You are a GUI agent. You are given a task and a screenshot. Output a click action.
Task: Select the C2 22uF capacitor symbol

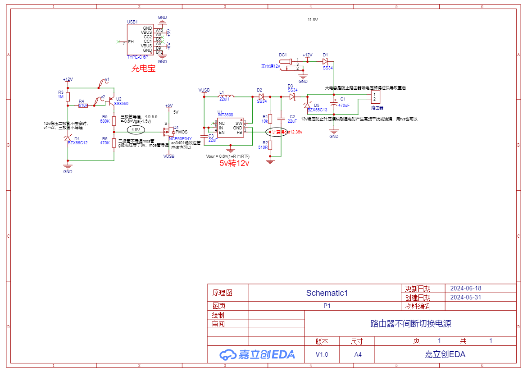(x=281, y=119)
